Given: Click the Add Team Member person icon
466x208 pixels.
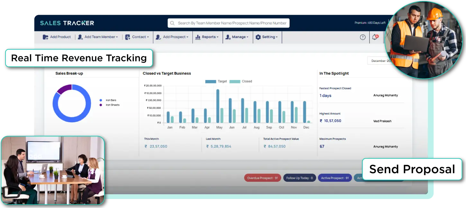Looking at the screenshot, I should click(x=80, y=37).
